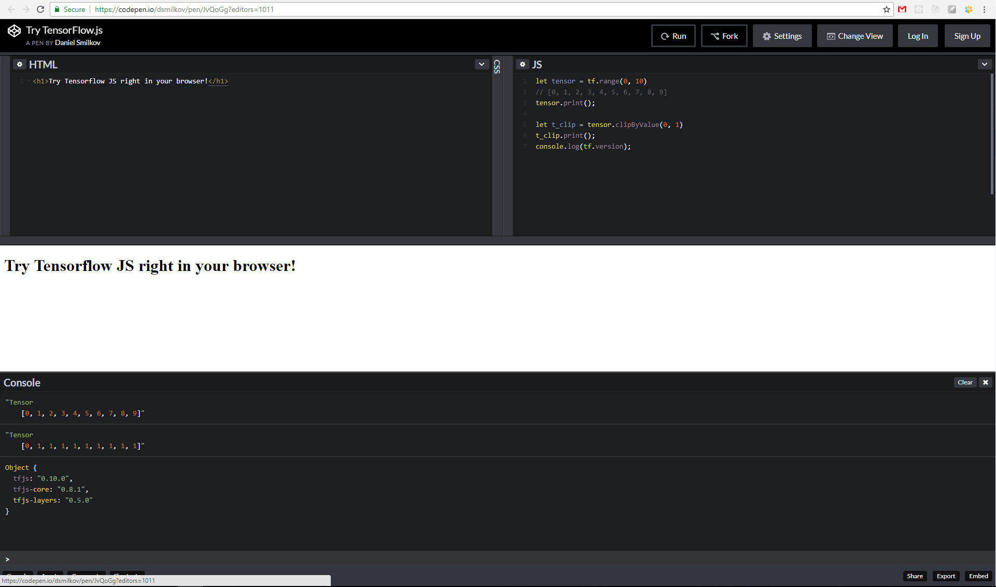996x587 pixels.
Task: Click the colorful paw extension icon
Action: (969, 9)
